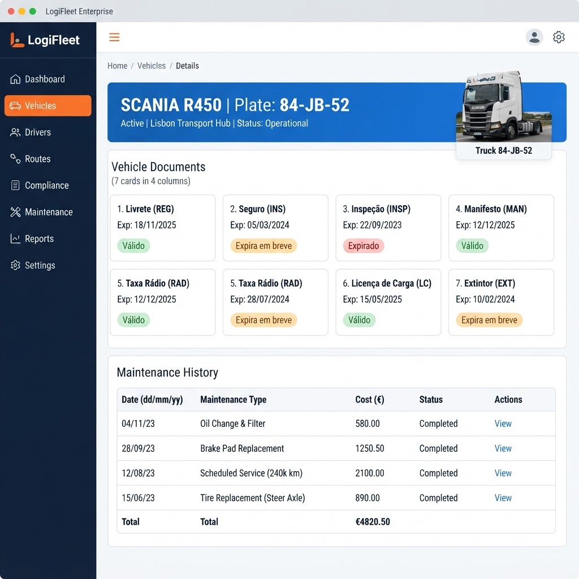
Task: Select the Vehicles menu item
Action: click(48, 106)
